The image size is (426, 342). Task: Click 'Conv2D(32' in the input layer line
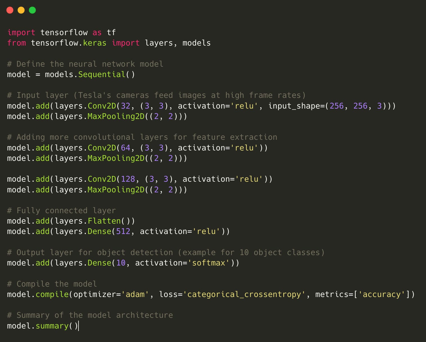109,106
